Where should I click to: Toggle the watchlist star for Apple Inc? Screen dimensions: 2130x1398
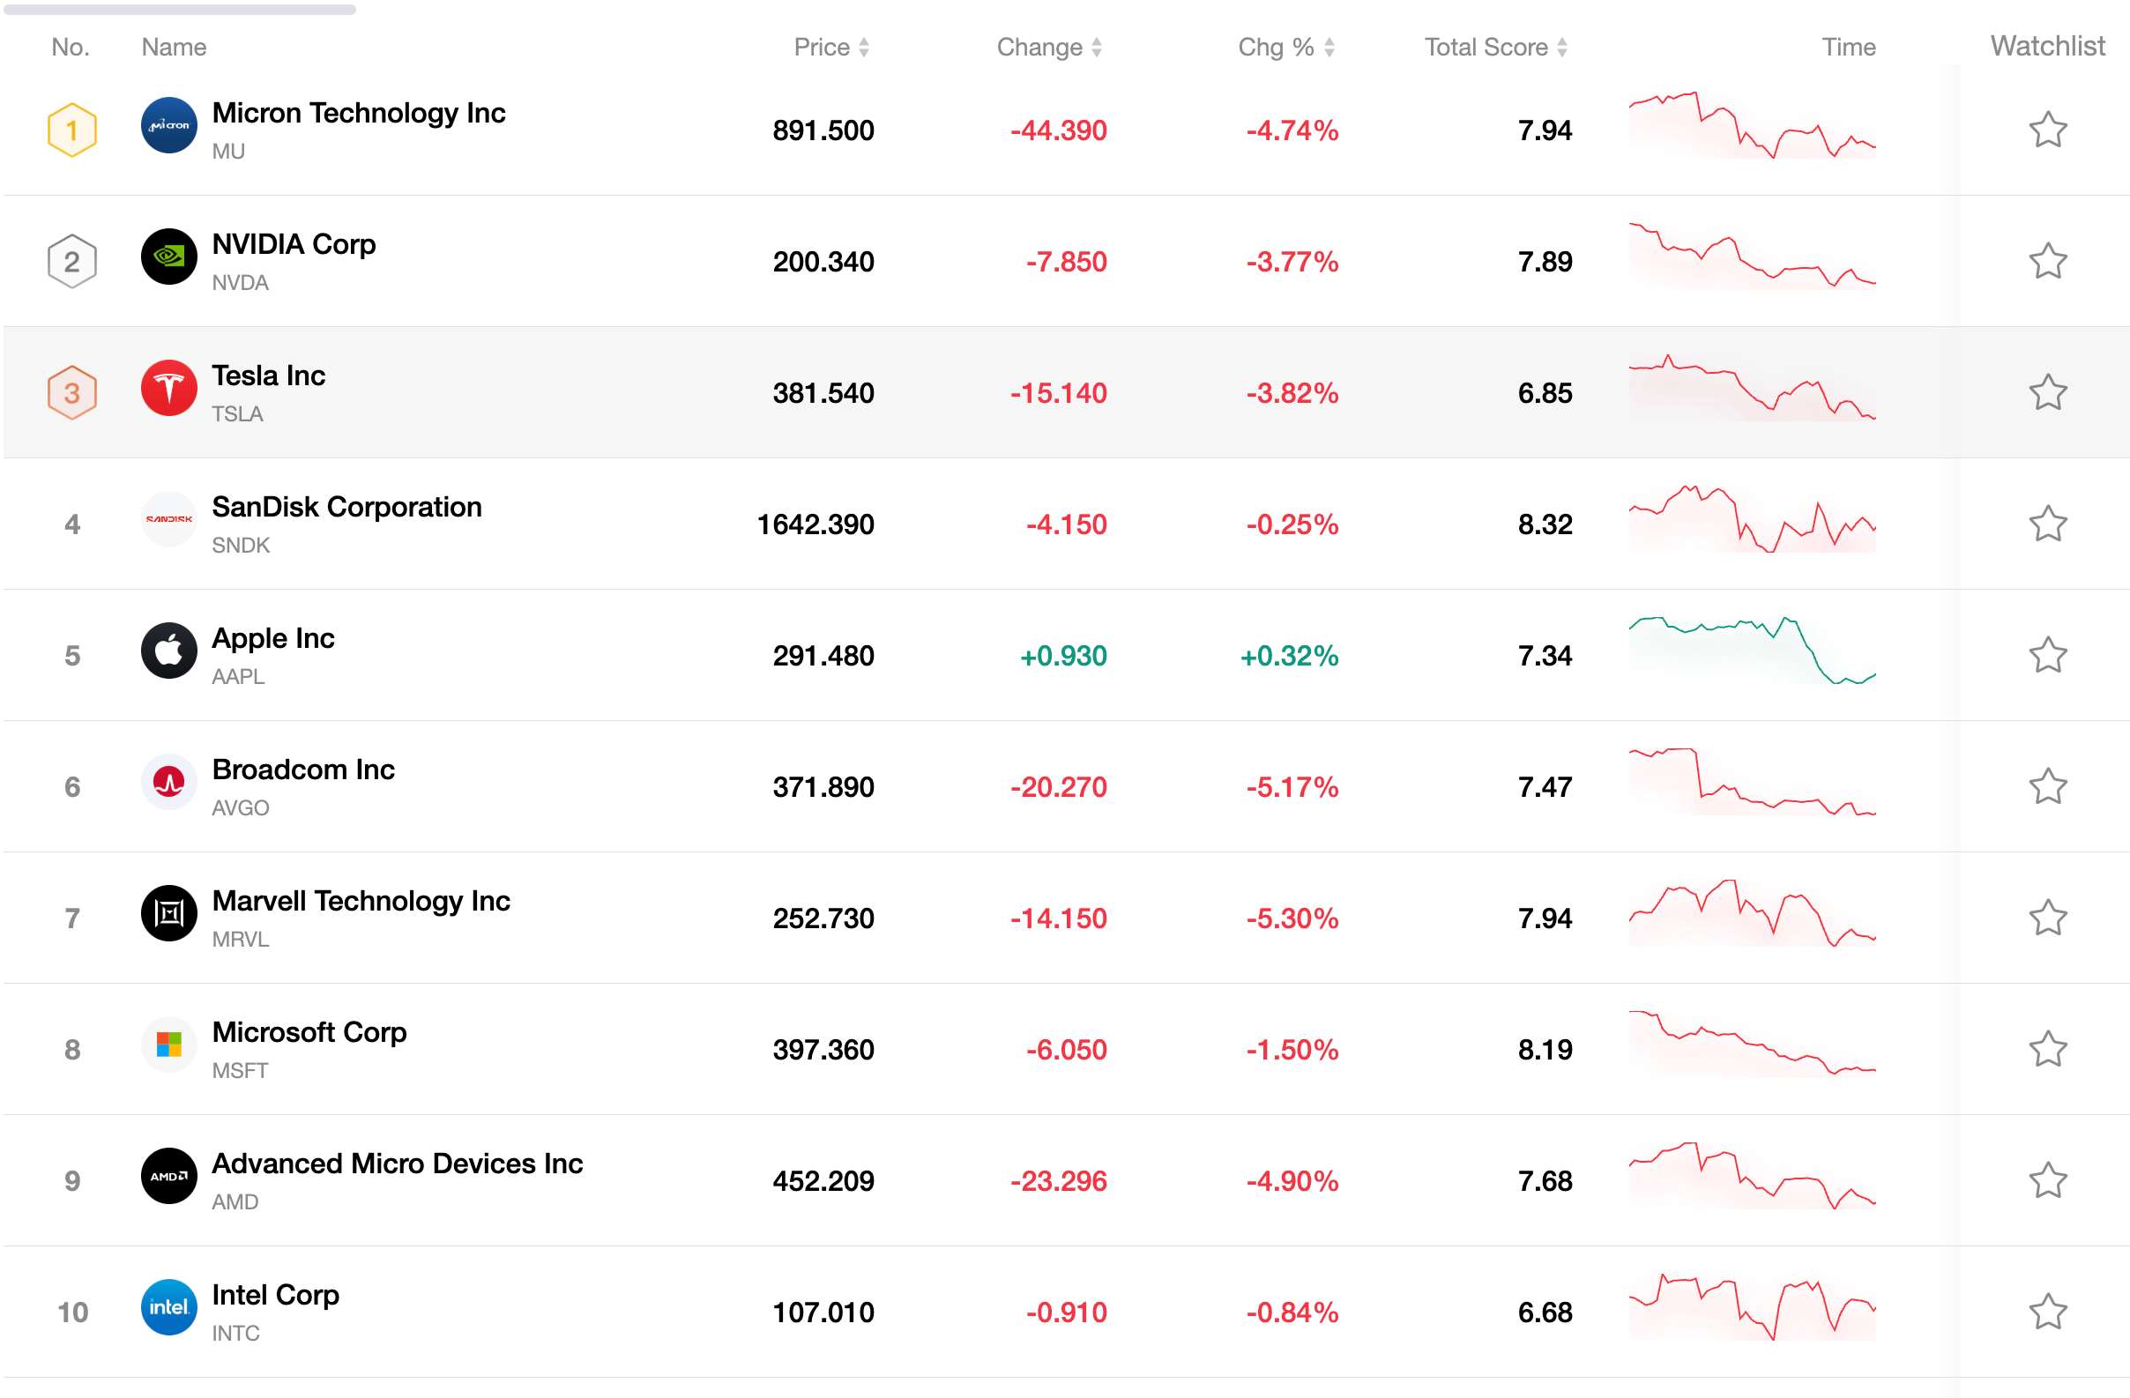click(2048, 655)
